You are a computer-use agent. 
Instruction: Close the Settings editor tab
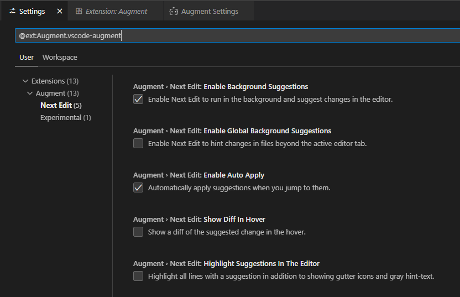coord(60,11)
